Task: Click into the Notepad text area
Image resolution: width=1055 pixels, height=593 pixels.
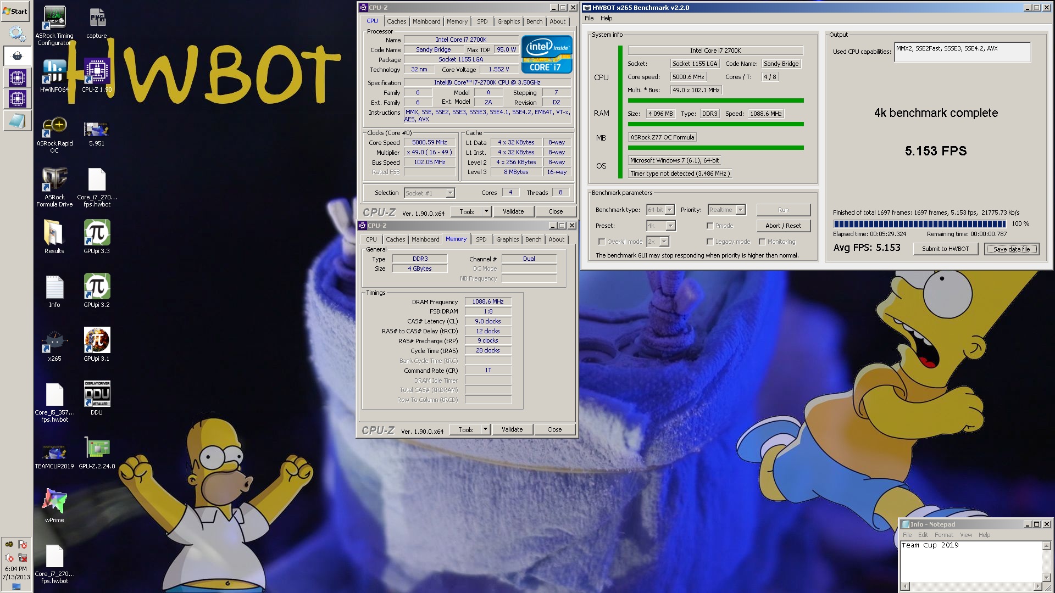Action: pyautogui.click(x=971, y=561)
